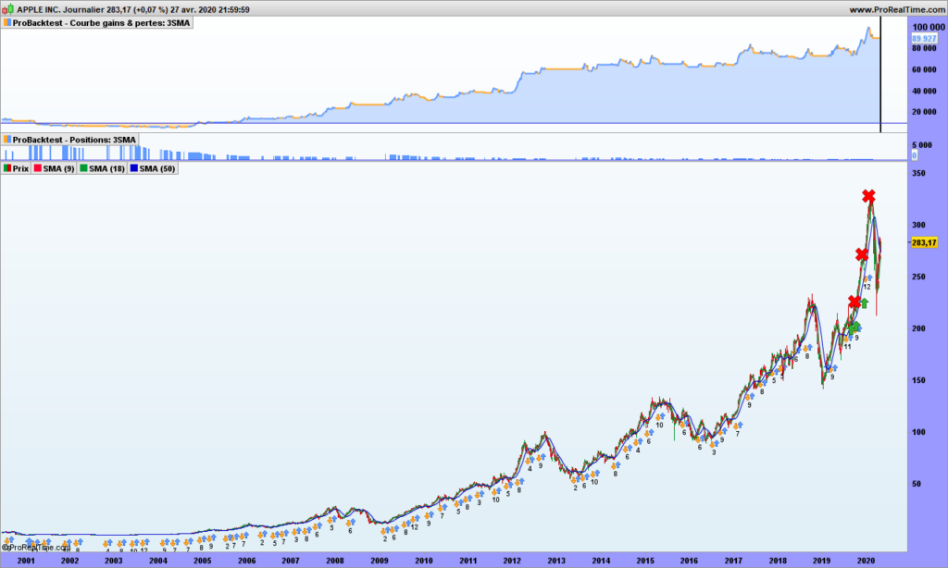Click the 2013 year label on the time axis
Viewport: 948px width, 568px height.
556,561
